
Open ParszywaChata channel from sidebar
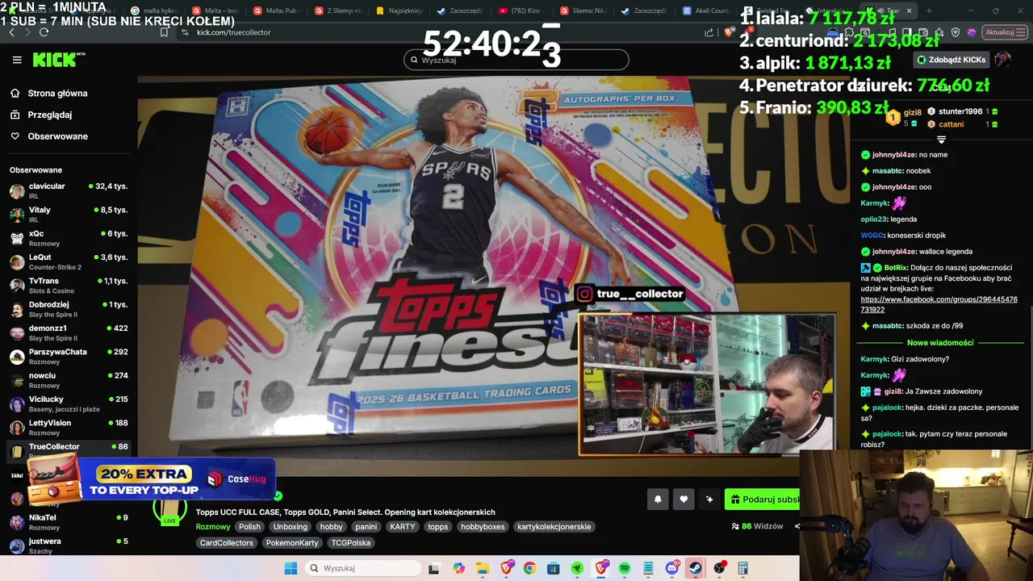[x=69, y=357]
